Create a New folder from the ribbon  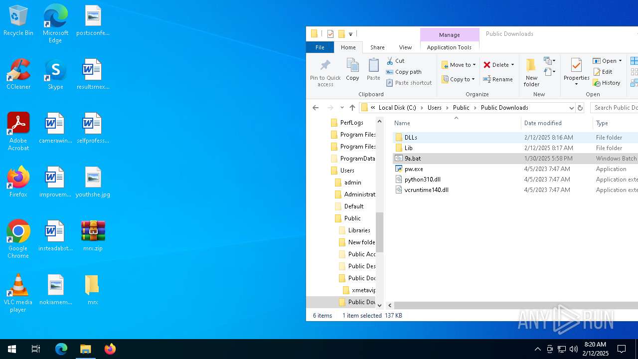[x=531, y=72]
